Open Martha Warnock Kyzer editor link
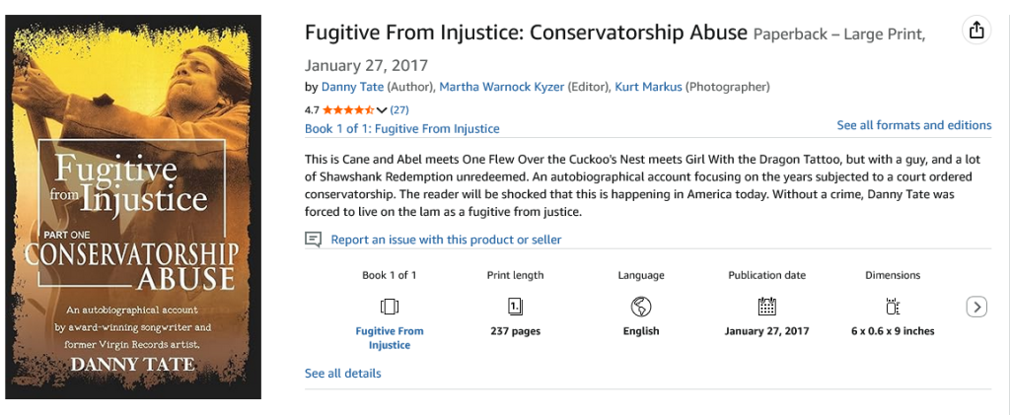Screen dimensions: 1010x415 click(x=502, y=87)
